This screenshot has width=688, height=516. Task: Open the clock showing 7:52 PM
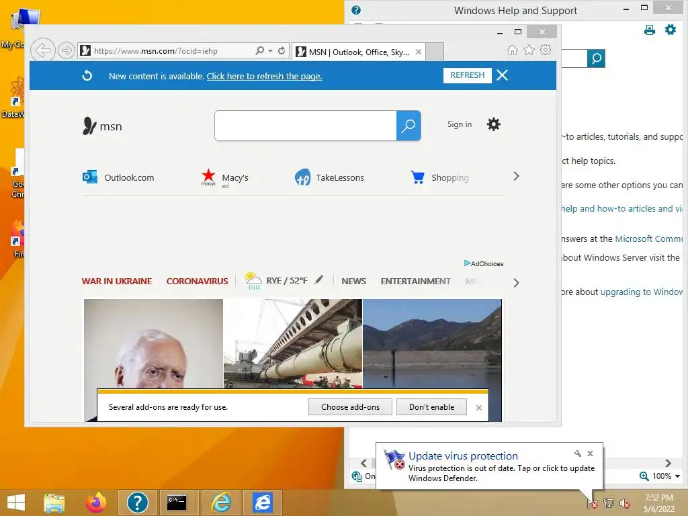pyautogui.click(x=658, y=503)
